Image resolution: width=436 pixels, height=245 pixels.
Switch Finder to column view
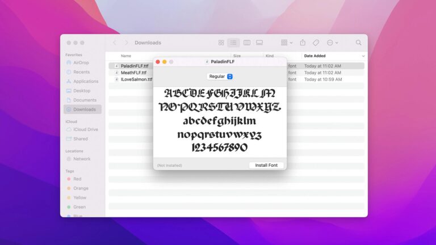(x=246, y=43)
